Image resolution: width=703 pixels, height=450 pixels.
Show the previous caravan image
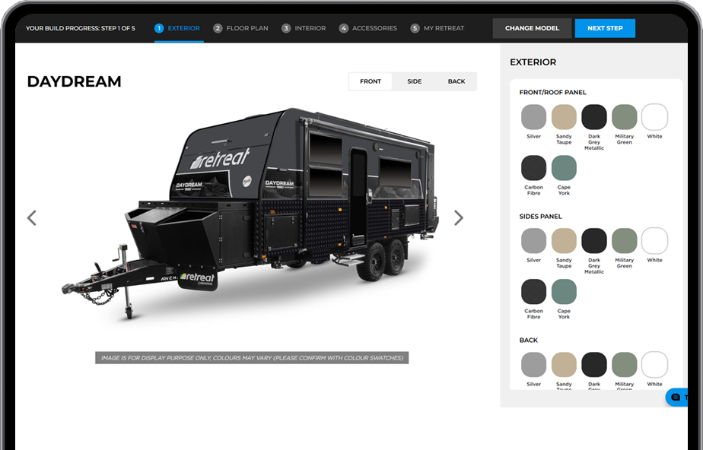pyautogui.click(x=31, y=218)
